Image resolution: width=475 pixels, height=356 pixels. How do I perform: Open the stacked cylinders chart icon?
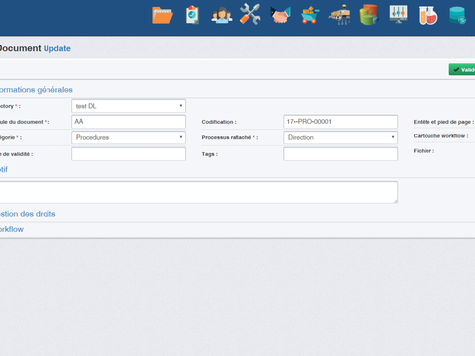(x=369, y=15)
